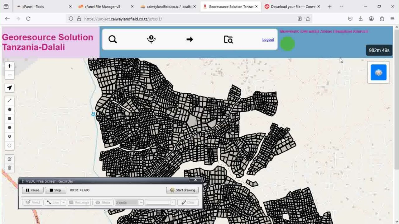Show tracking protection shield info

coord(71,19)
